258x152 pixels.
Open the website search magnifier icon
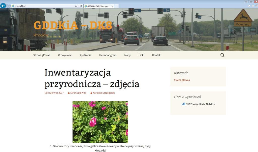pos(222,55)
